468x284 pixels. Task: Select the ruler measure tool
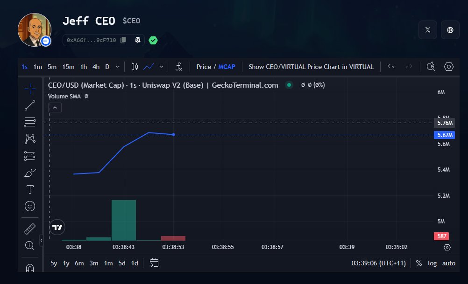(30, 229)
